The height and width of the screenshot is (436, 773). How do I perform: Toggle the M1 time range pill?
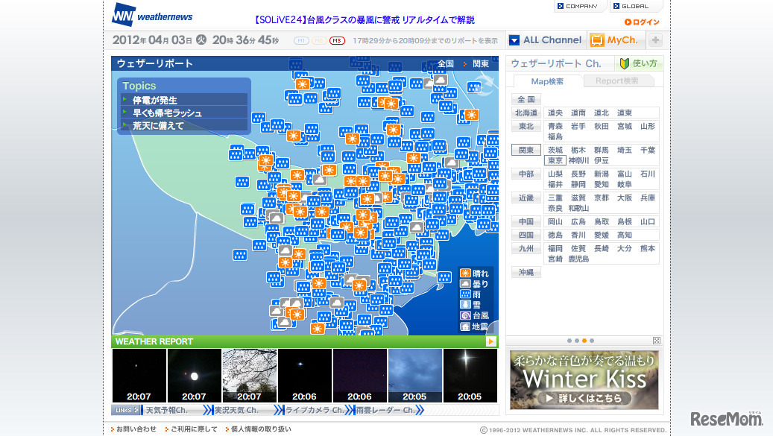[301, 41]
